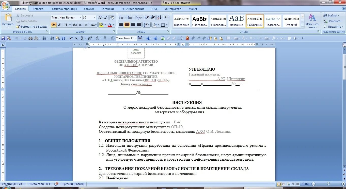The width and height of the screenshot is (346, 189).
Task: Click the Omega symbol insert icon
Action: pos(63,38)
